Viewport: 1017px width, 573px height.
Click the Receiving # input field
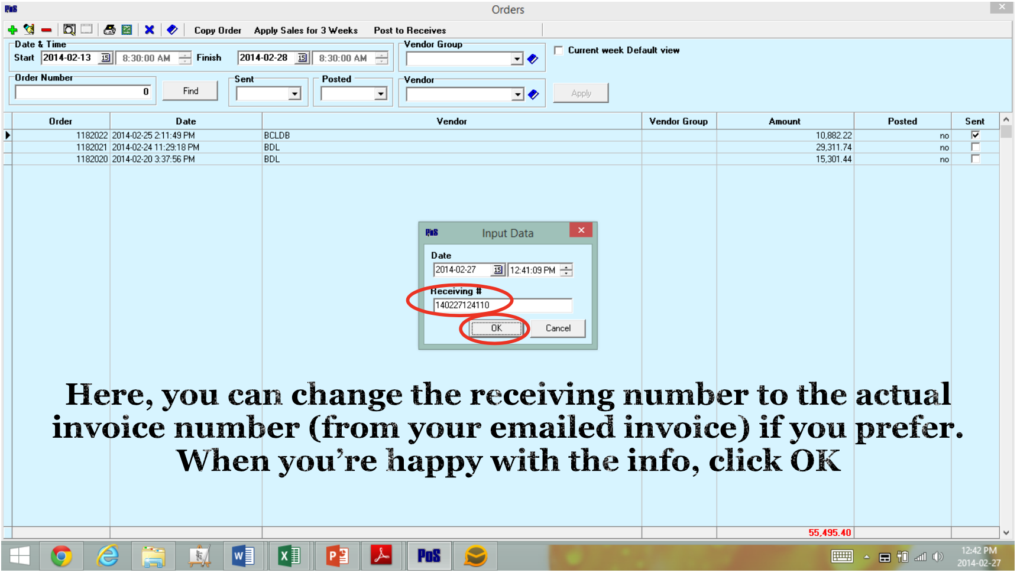tap(503, 305)
